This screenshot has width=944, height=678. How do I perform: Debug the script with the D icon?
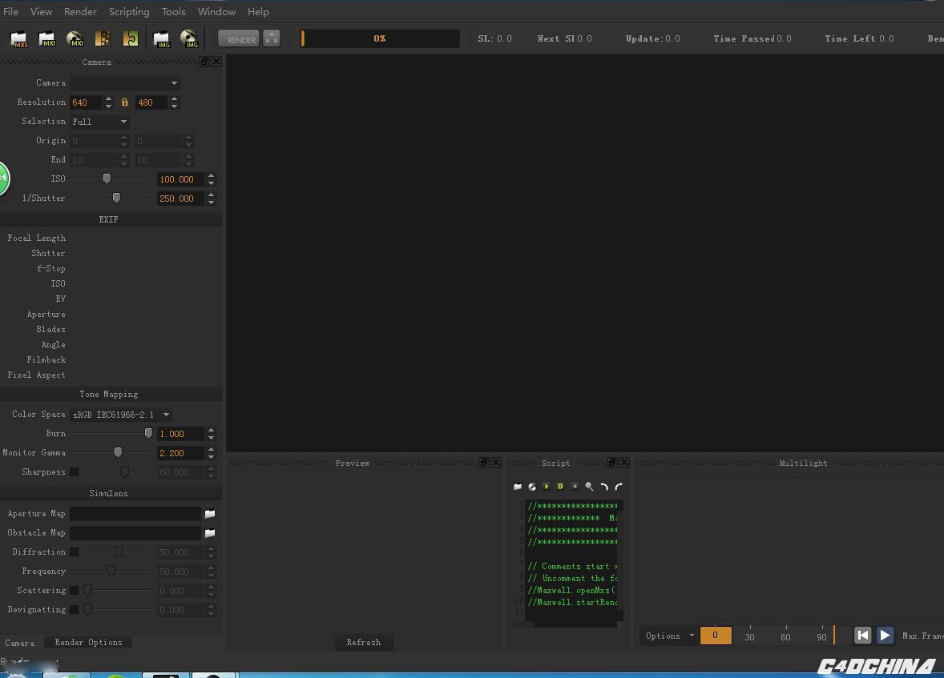point(560,486)
